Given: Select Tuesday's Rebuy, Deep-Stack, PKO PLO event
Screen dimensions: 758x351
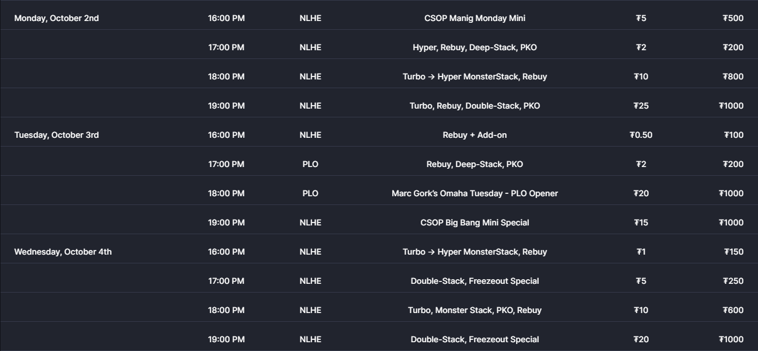Looking at the screenshot, I should (x=475, y=164).
